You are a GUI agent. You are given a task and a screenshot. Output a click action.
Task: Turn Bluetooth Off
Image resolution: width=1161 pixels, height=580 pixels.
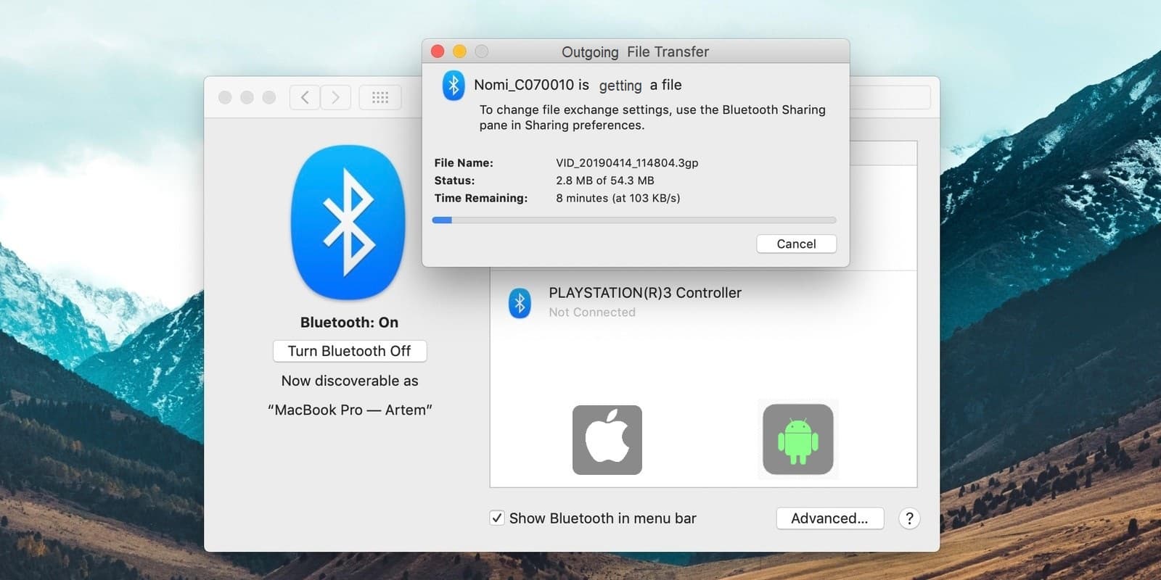(x=350, y=351)
